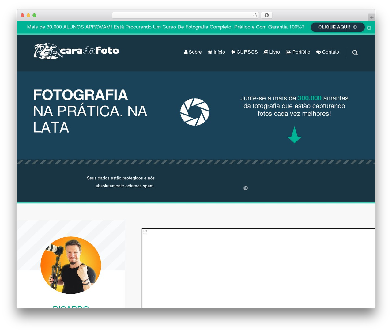Dismiss the green promo bar with X icon

tap(369, 28)
